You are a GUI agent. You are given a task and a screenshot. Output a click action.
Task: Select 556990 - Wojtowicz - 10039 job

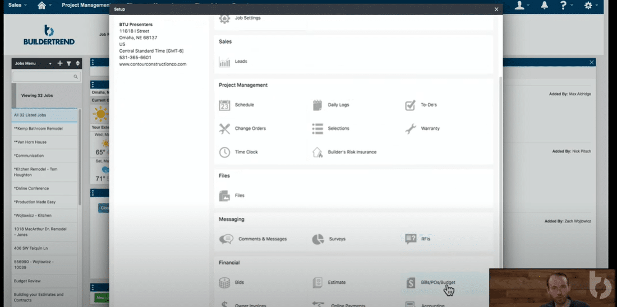coord(44,264)
